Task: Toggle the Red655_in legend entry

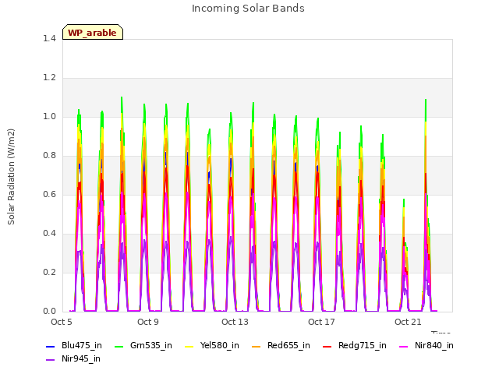Action: [281, 346]
